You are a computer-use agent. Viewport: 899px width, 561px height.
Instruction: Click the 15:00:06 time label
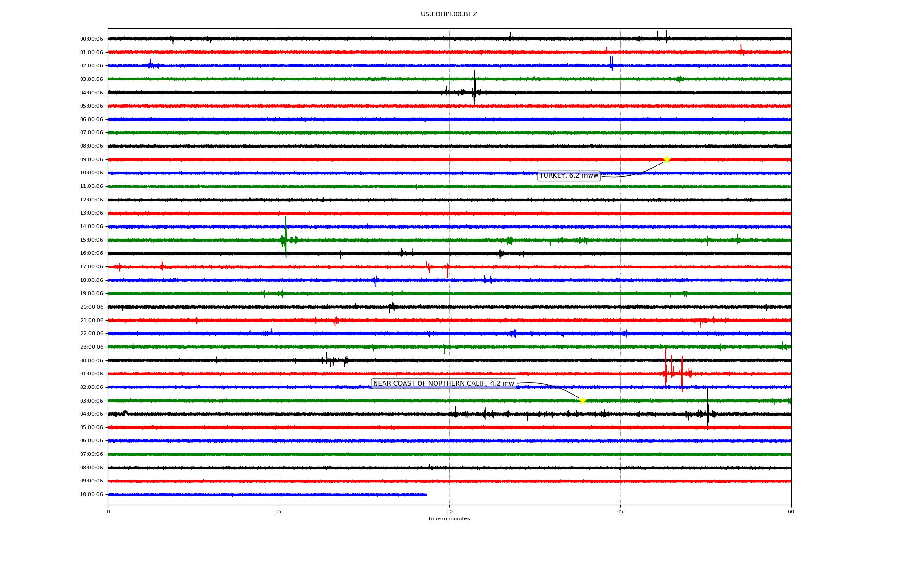point(91,240)
